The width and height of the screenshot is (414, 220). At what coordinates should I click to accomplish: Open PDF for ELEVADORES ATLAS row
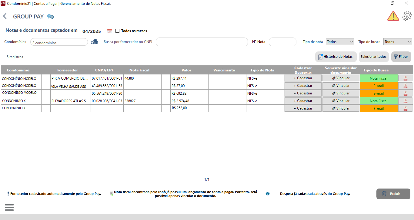coord(406,101)
